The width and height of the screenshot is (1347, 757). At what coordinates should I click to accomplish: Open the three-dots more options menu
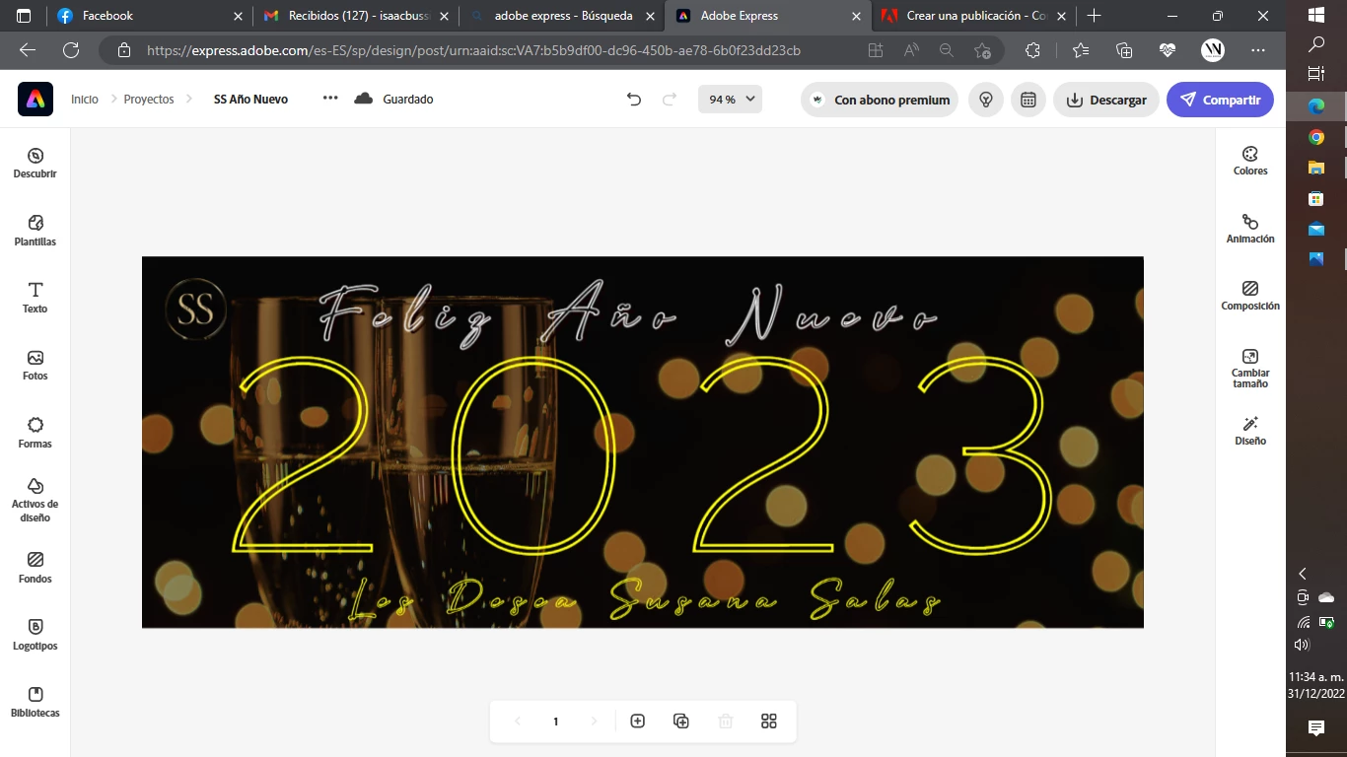pyautogui.click(x=330, y=99)
